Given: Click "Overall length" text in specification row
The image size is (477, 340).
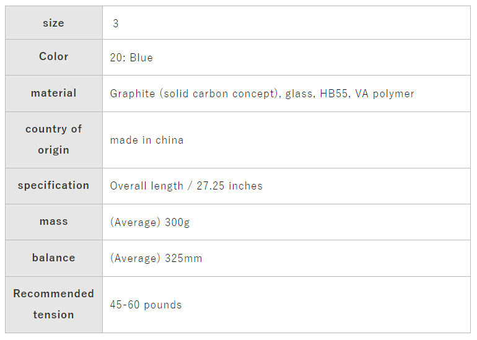Looking at the screenshot, I should [147, 186].
